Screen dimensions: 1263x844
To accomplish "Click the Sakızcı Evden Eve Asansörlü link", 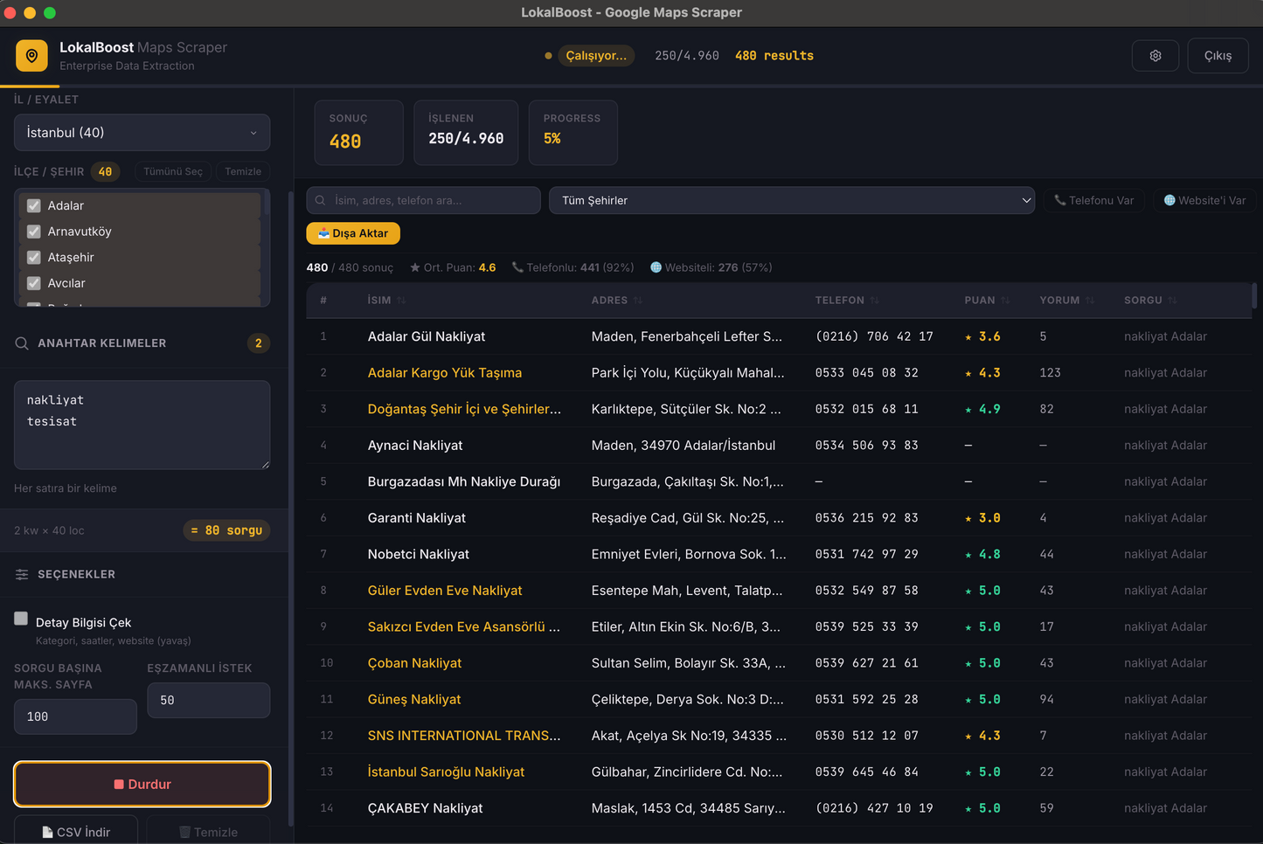I will tap(464, 627).
